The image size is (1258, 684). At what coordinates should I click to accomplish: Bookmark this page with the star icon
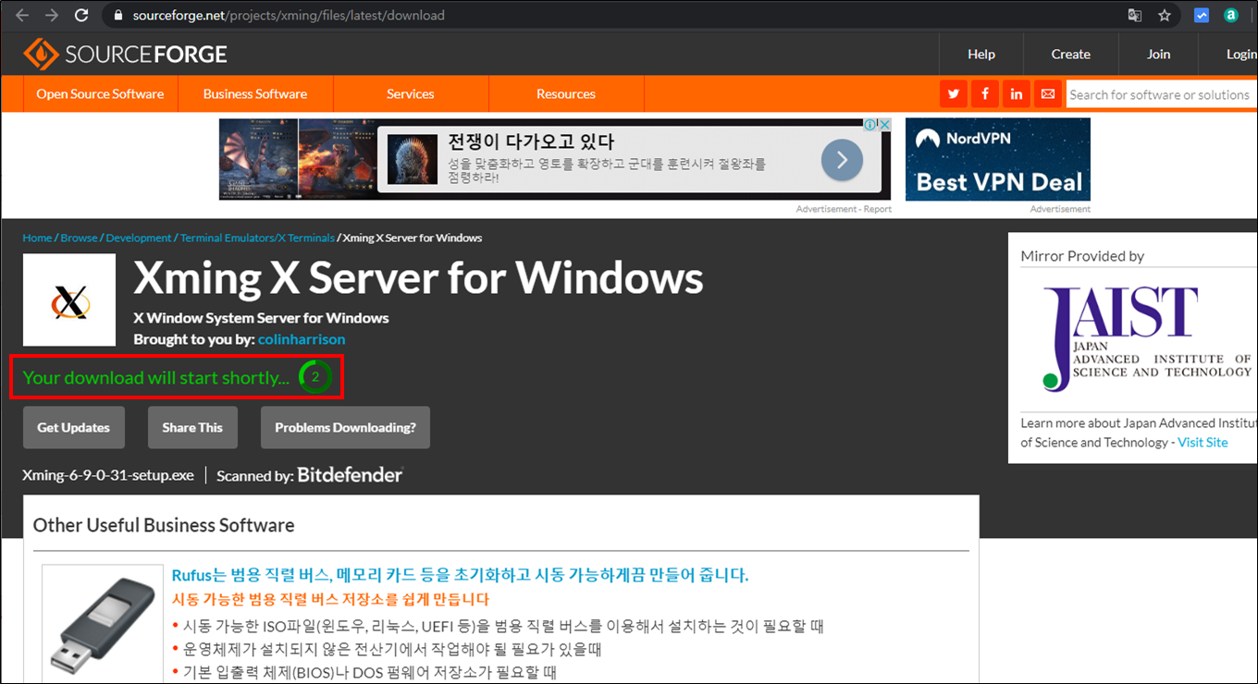[x=1165, y=16]
